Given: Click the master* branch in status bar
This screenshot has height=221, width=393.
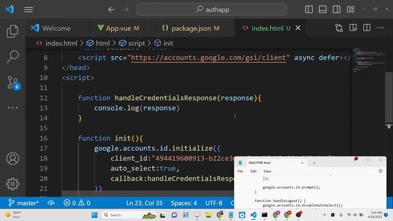Looking at the screenshot, I should pos(23,203).
